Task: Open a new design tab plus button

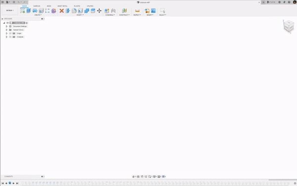Action: (x=263, y=2)
